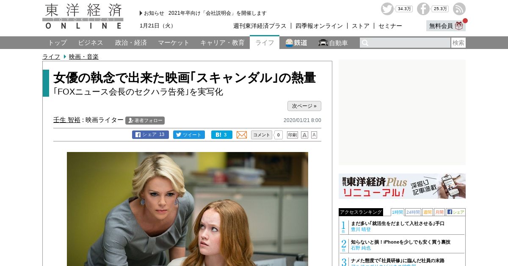Open 2021年卒向け会社説明会 notice link

click(x=218, y=13)
